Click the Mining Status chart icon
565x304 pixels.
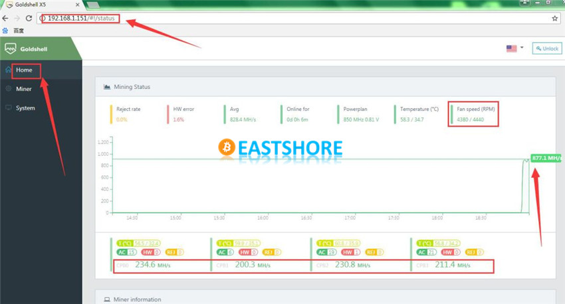pos(107,87)
